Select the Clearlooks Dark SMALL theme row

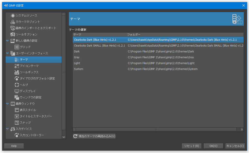pos(158,45)
